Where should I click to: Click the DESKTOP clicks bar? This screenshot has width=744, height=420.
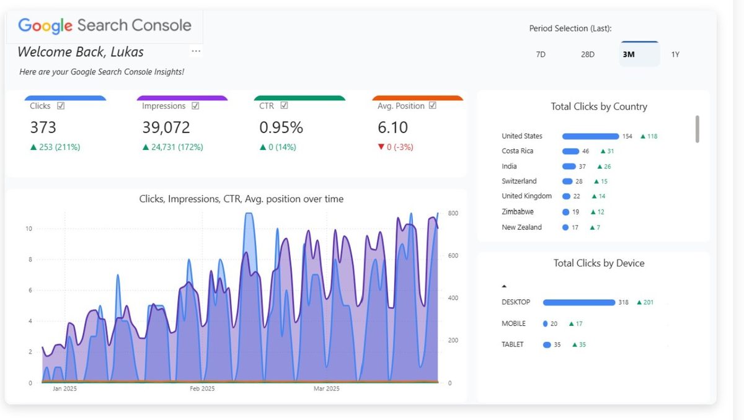tap(579, 302)
